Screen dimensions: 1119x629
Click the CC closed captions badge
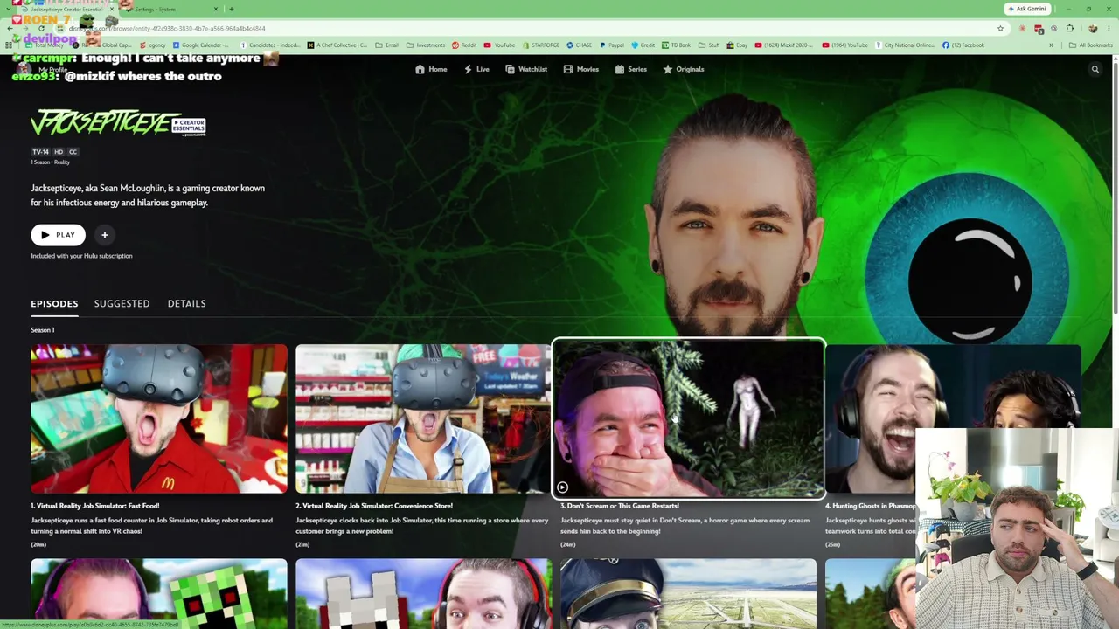click(x=73, y=152)
